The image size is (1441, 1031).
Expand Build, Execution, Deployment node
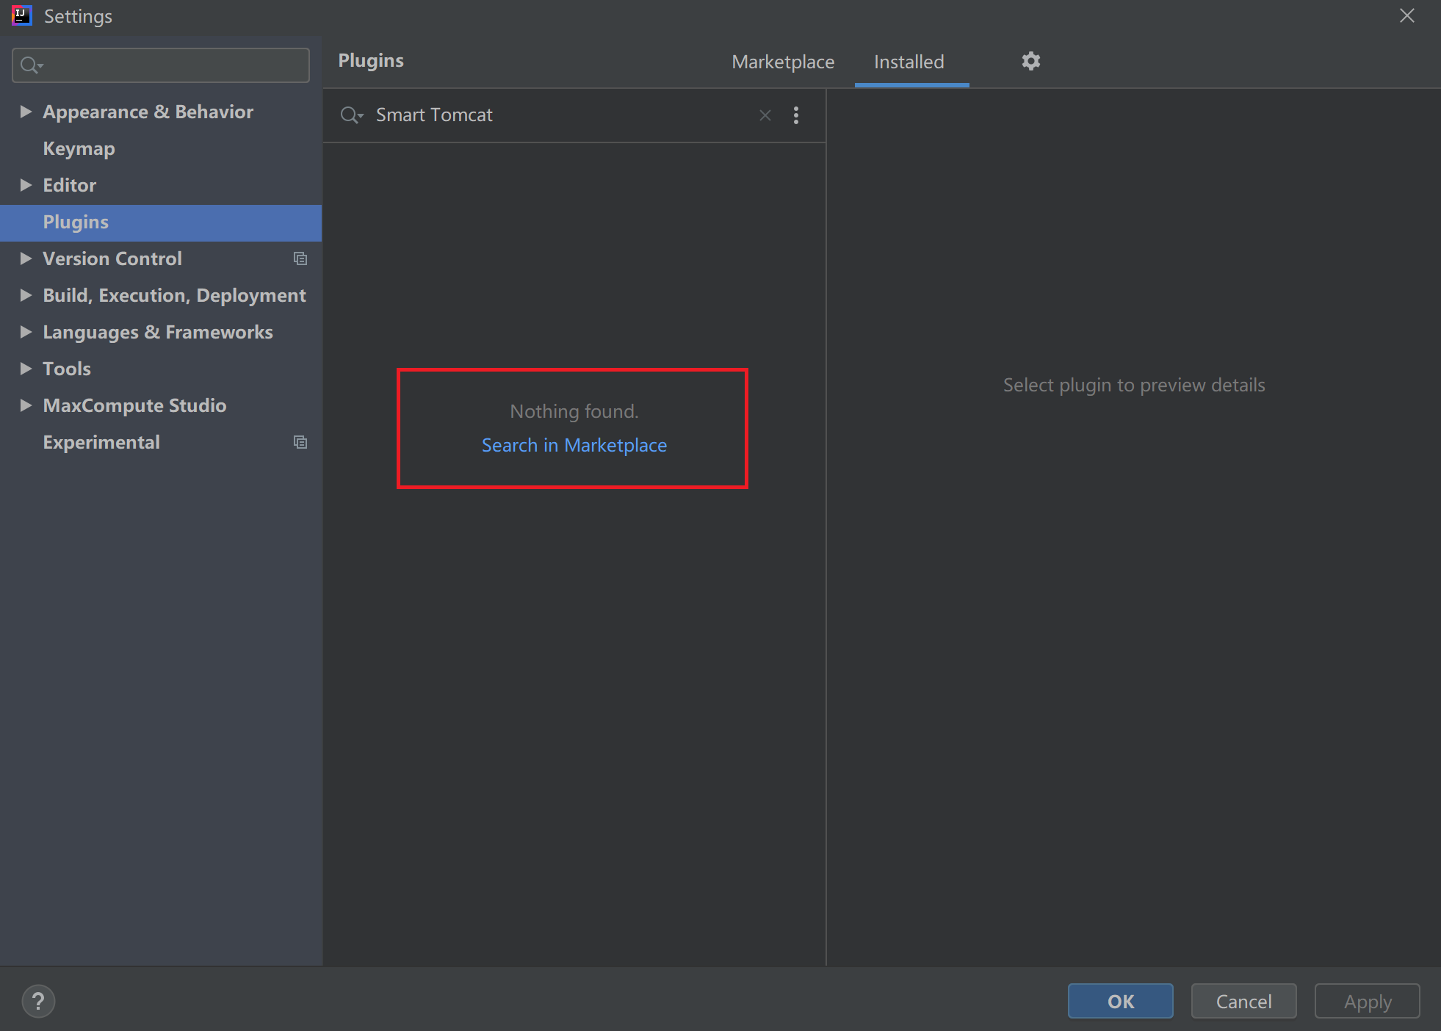pyautogui.click(x=26, y=295)
